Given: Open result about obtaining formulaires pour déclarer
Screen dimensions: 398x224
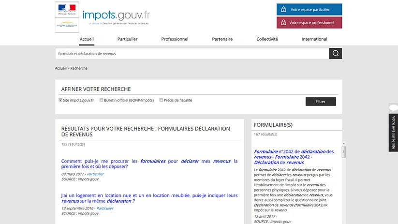Looking at the screenshot, I should (149, 164).
